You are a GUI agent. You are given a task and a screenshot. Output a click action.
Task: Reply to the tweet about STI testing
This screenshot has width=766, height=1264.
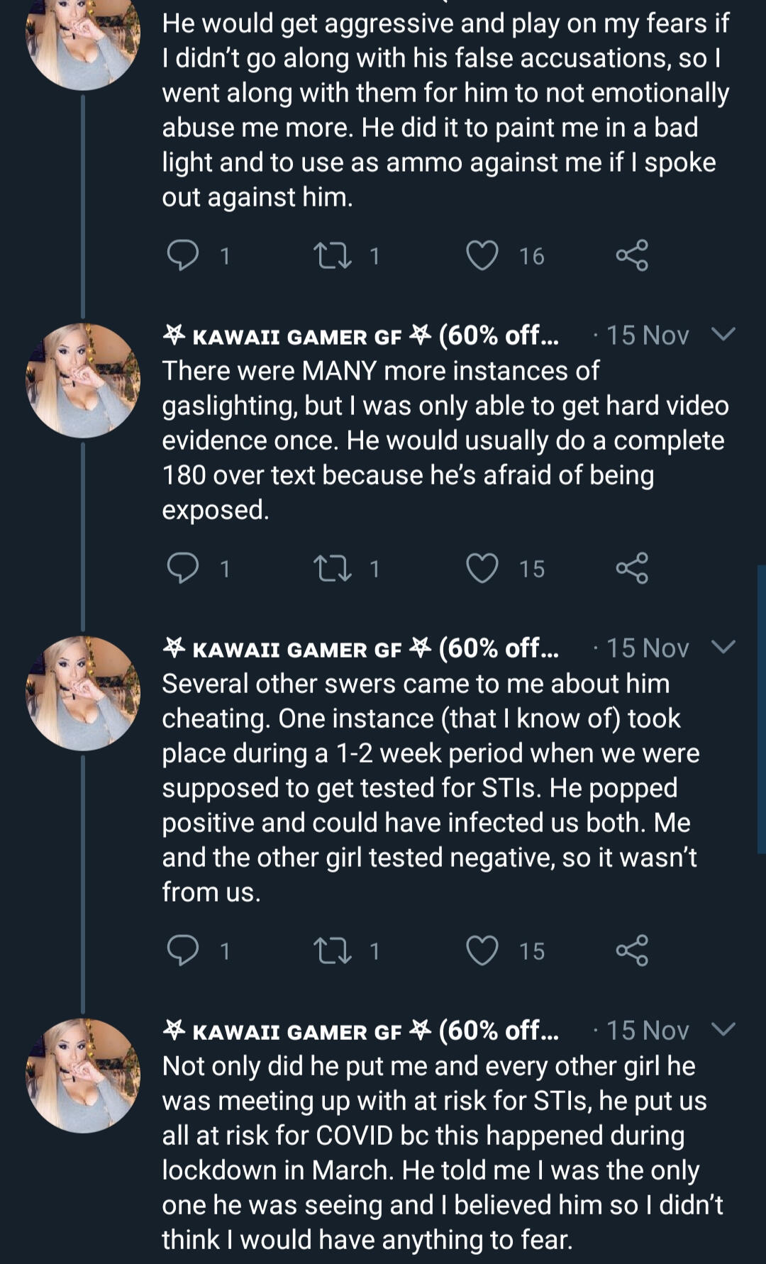click(x=182, y=951)
